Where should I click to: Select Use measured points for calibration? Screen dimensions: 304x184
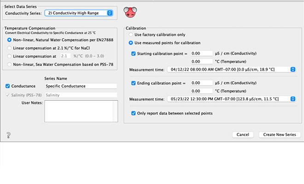click(x=131, y=43)
